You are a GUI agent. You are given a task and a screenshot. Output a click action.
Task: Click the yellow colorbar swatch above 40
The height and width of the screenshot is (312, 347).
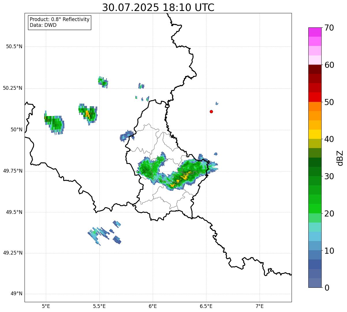point(315,134)
